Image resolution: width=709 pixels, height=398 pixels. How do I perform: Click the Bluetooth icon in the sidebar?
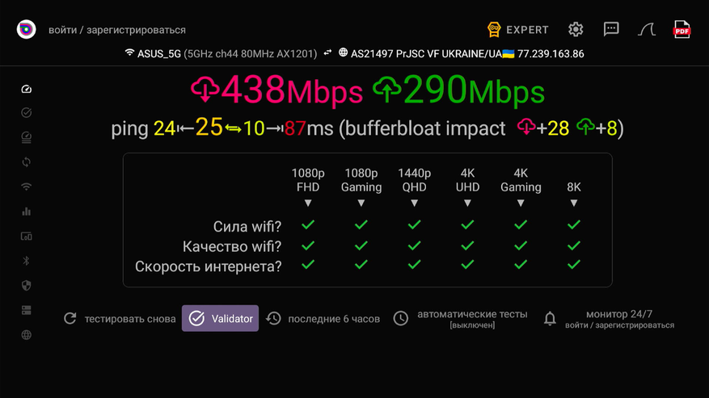pos(26,261)
